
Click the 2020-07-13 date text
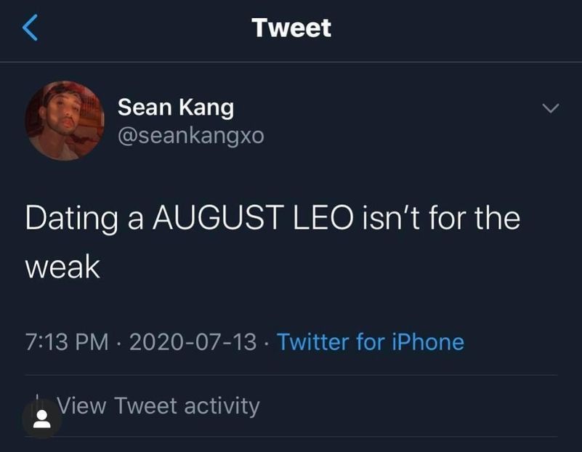pyautogui.click(x=193, y=341)
